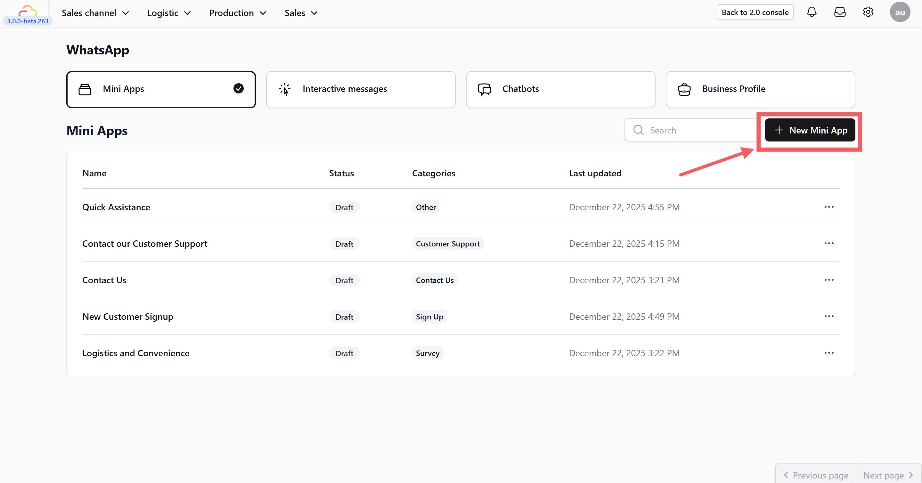This screenshot has height=483, width=922.
Task: Open Logistics and Convenience mini app
Action: pos(136,353)
